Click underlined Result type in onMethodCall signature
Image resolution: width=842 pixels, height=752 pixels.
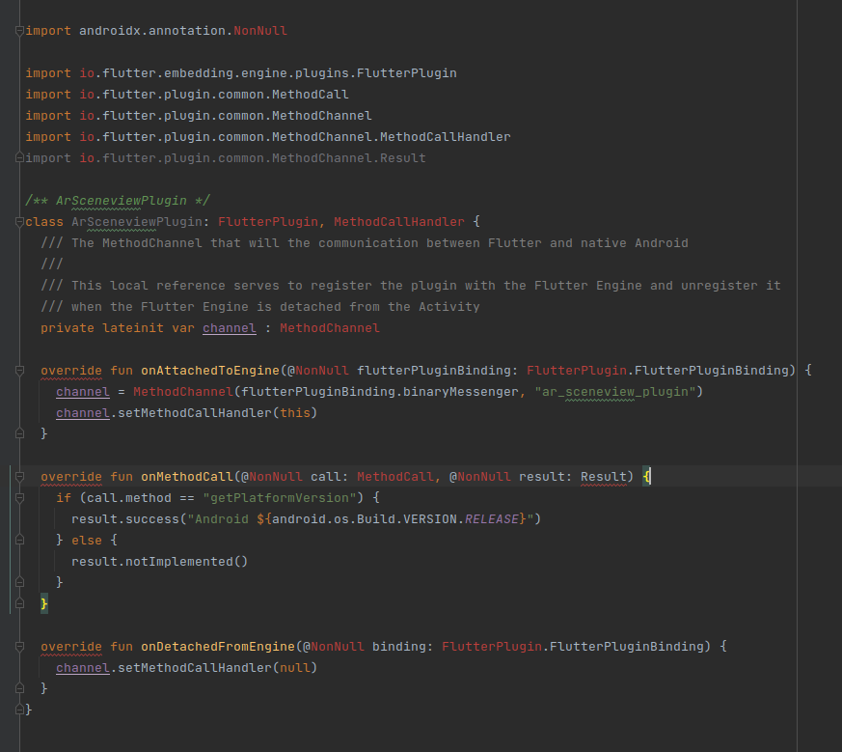(604, 477)
